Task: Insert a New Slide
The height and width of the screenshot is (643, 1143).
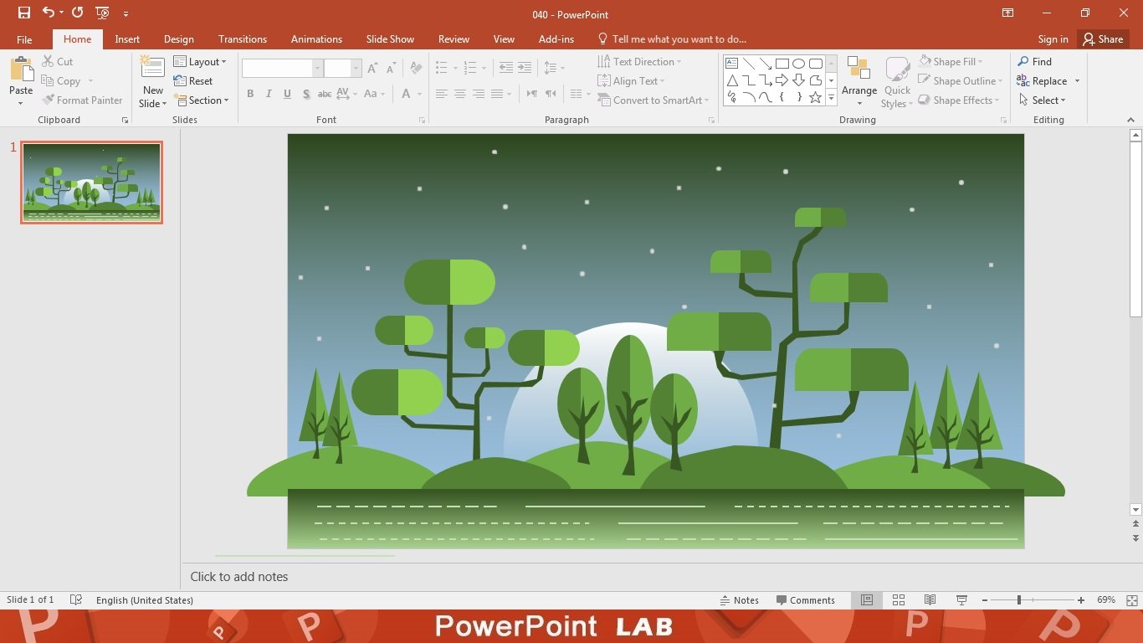Action: coord(152,81)
